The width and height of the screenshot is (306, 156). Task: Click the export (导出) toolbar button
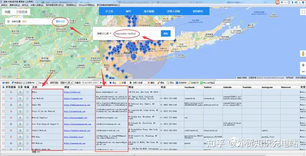tap(170, 83)
